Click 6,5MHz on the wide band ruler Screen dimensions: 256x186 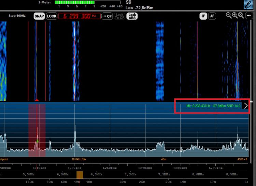point(97,174)
